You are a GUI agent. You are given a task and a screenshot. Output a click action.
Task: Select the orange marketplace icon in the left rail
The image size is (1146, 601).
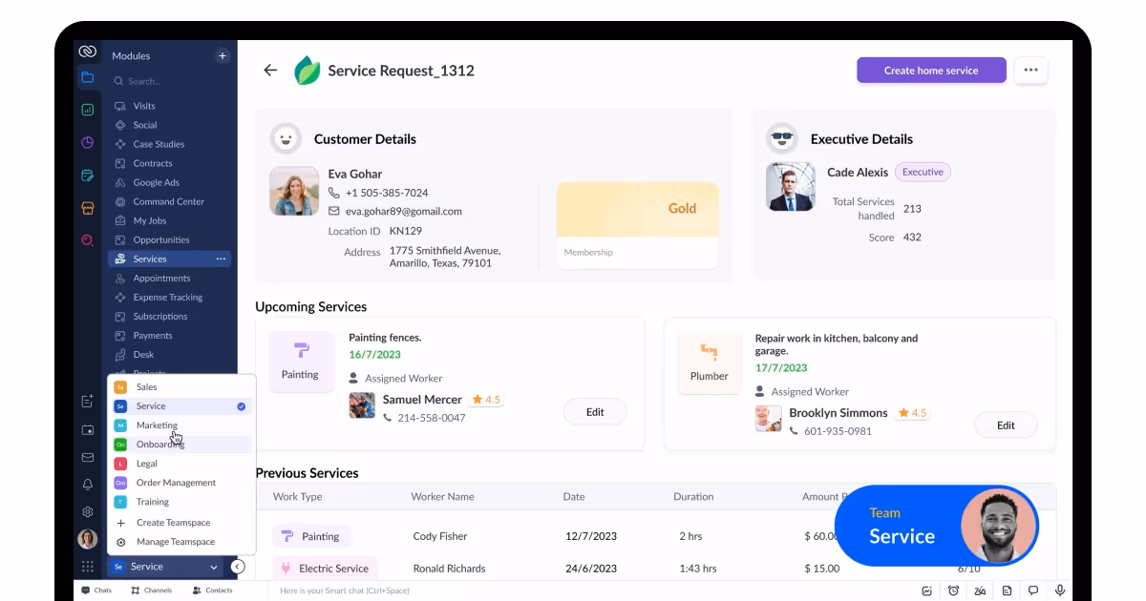87,207
